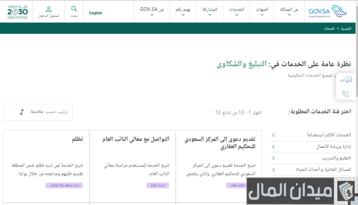Open the عن GOV.SA menu
Screen dimensions: 358x205
(152, 10)
